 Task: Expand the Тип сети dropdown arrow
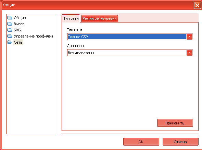click(x=189, y=37)
